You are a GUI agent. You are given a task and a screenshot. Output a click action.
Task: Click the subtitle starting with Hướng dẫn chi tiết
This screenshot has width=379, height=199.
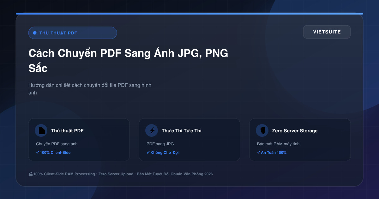click(90, 89)
